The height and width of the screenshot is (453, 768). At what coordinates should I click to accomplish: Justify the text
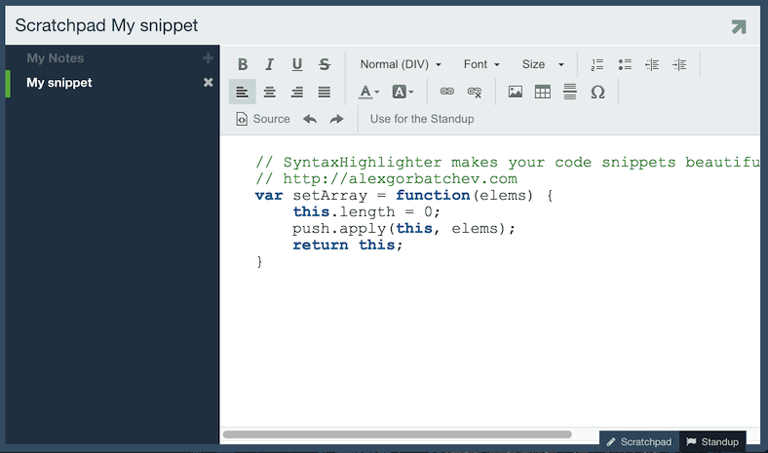coord(325,92)
